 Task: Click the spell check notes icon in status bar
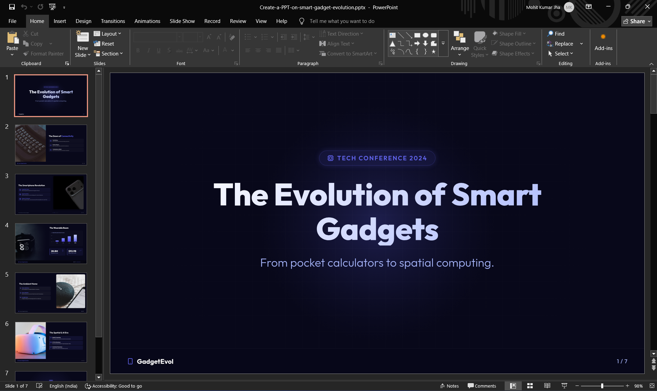click(39, 386)
